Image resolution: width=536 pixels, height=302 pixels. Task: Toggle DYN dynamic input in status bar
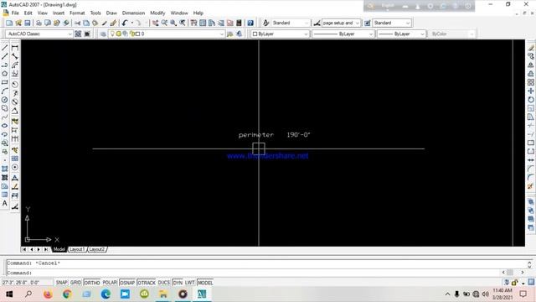[x=178, y=283]
